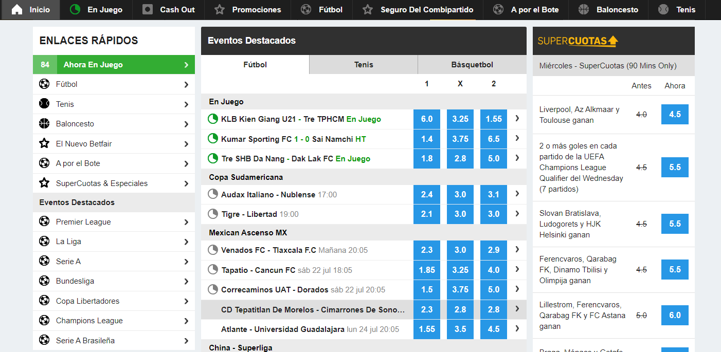The width and height of the screenshot is (721, 352).
Task: Click the clock icon for Venados FC - Tlaxcala
Action: pos(213,250)
